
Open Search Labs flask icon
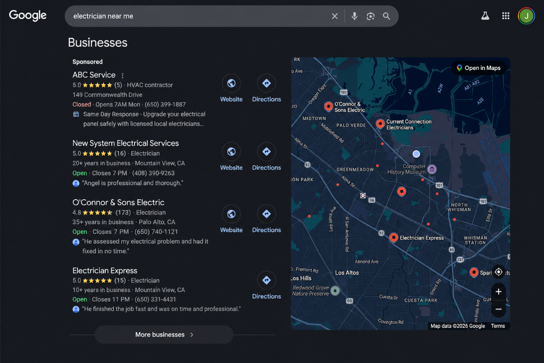pos(485,16)
